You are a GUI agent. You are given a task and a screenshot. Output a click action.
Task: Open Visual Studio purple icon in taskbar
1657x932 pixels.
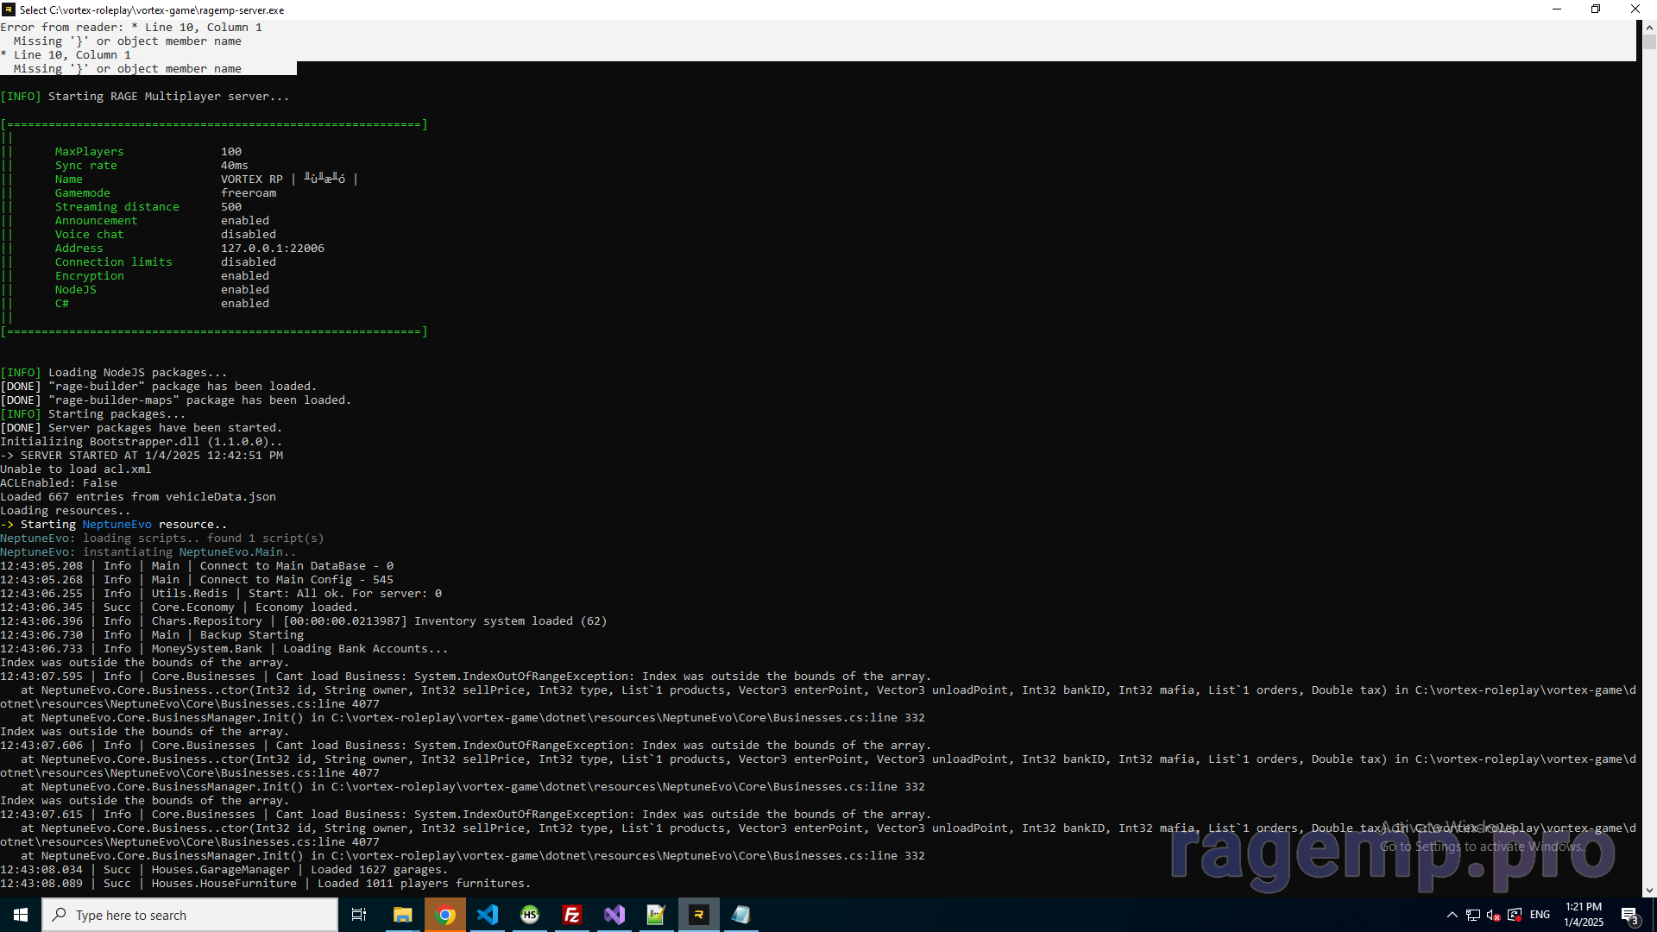[614, 915]
